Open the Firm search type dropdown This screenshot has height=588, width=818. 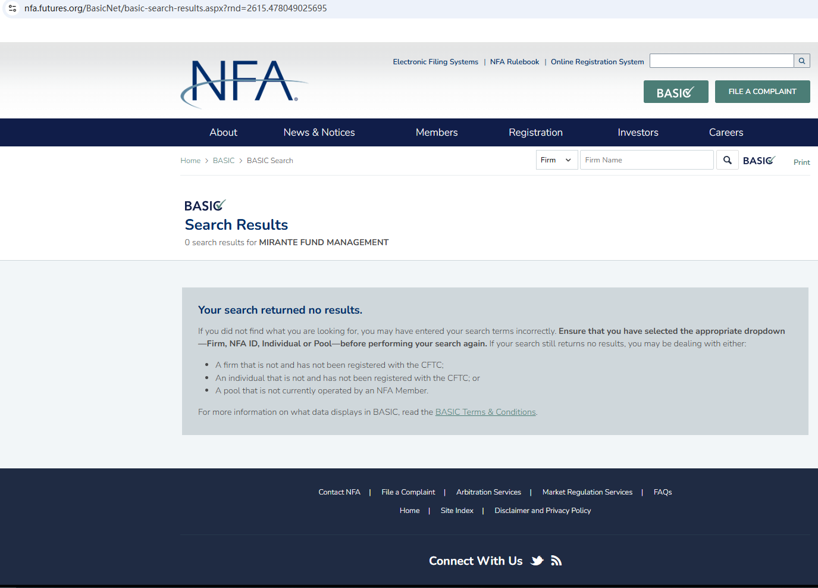point(557,160)
